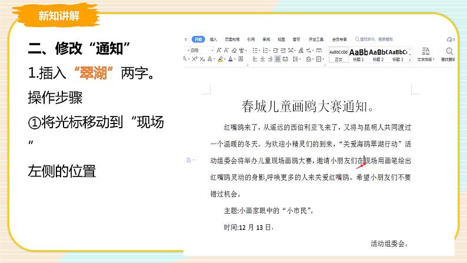
Task: Apply the 标题 1 style
Action: [x=358, y=55]
